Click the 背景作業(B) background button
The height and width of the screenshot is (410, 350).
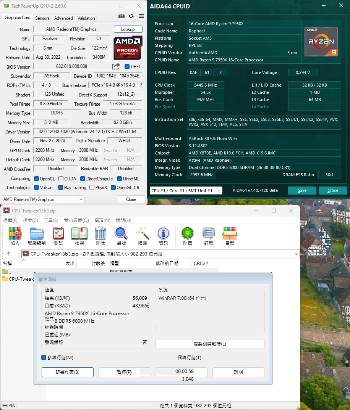pyautogui.click(x=68, y=372)
